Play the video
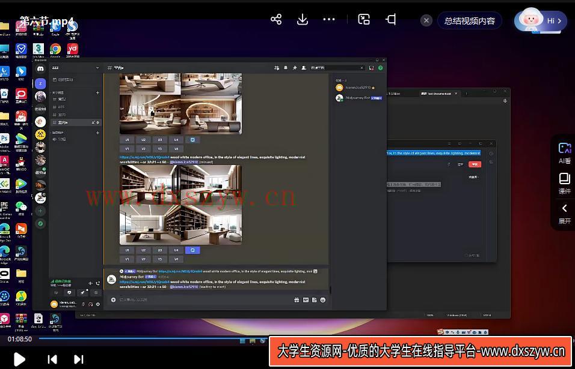 [x=19, y=359]
